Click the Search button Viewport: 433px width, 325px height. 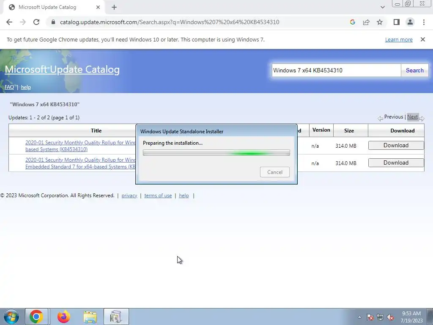point(415,70)
